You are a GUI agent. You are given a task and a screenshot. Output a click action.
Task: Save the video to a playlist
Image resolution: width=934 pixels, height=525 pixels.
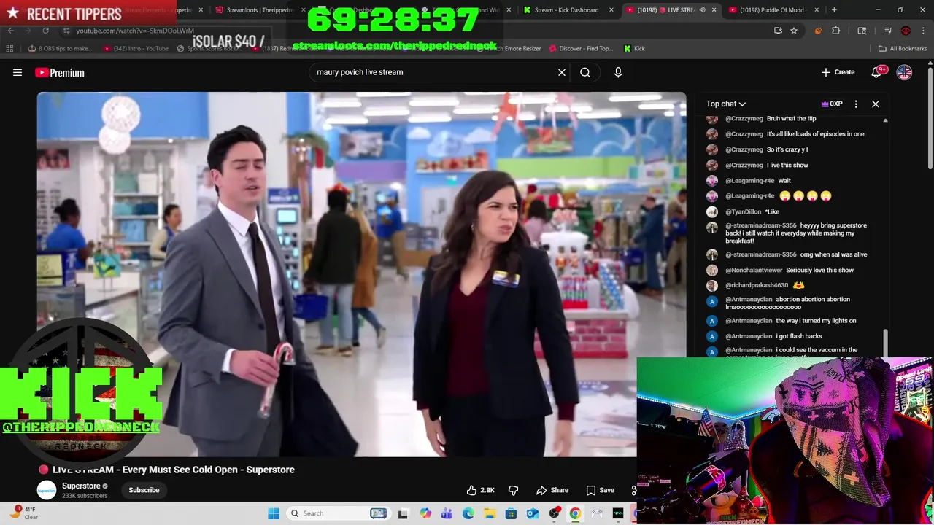pos(601,490)
